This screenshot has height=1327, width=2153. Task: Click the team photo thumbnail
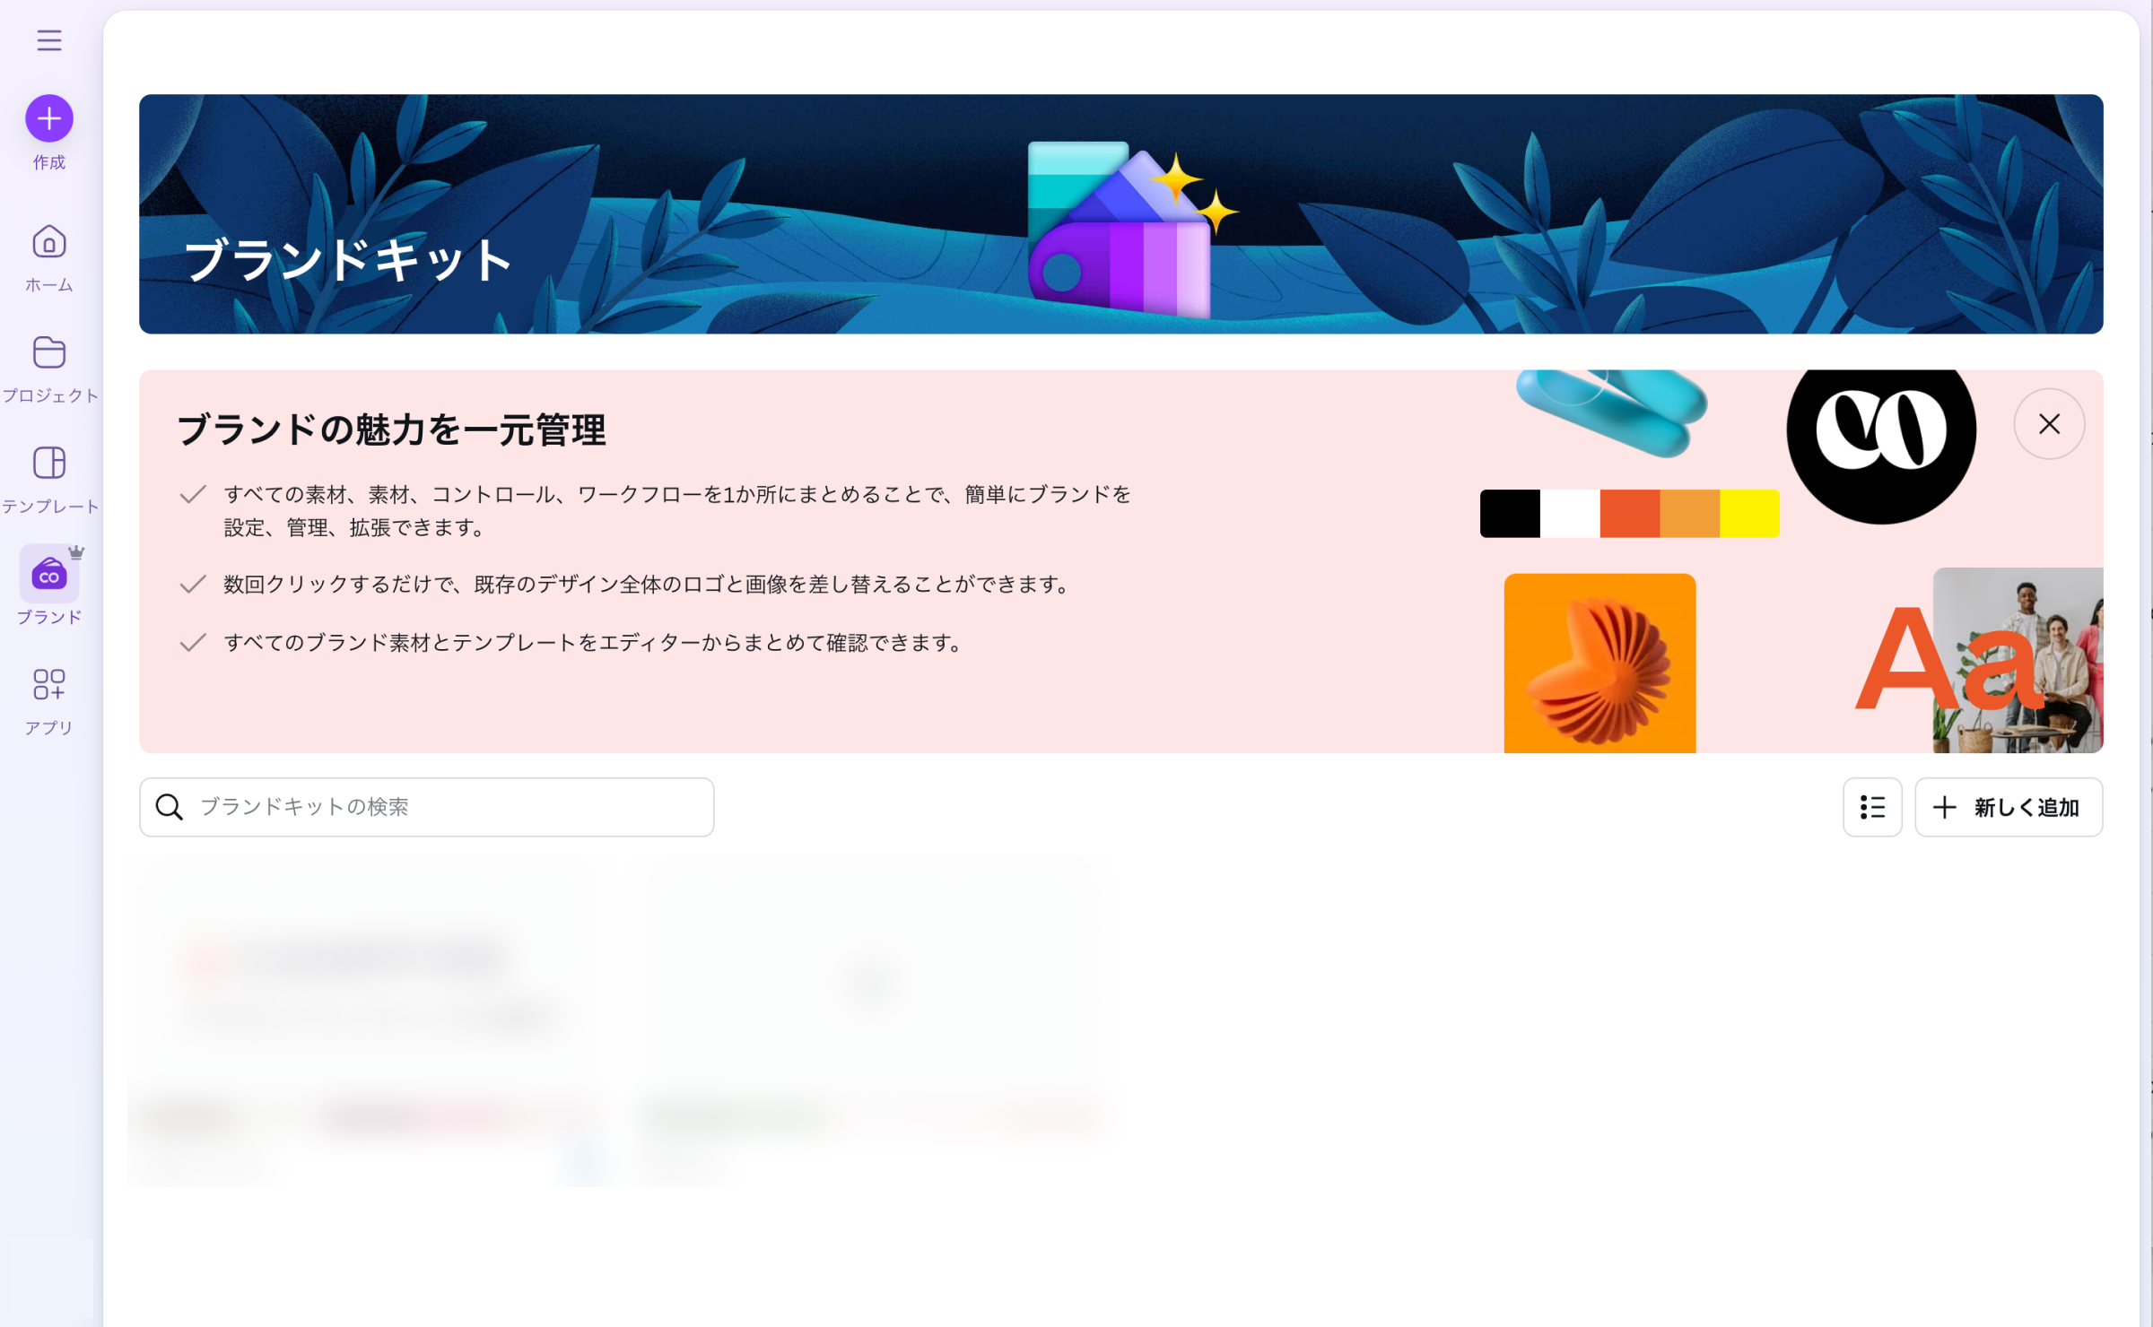[2018, 660]
